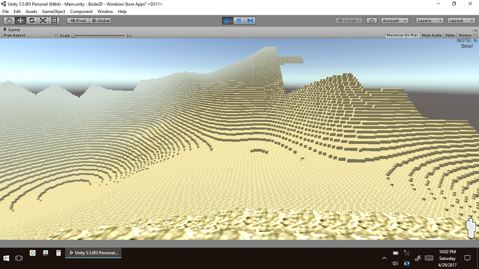Viewport: 479px width, 269px height.
Task: Open the Layers dropdown
Action: click(430, 21)
